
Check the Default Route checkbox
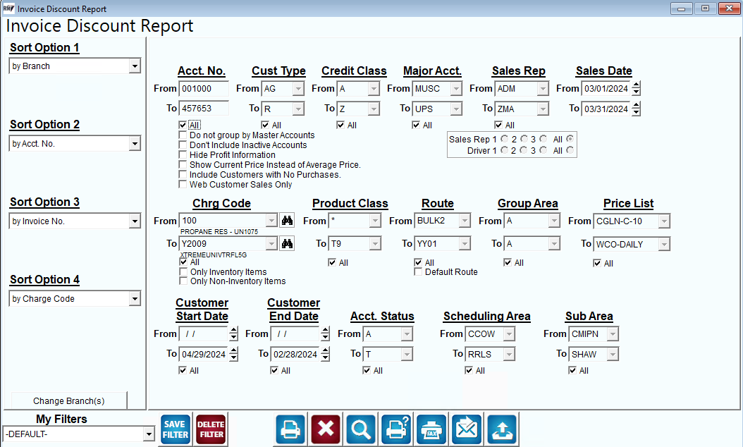[418, 272]
